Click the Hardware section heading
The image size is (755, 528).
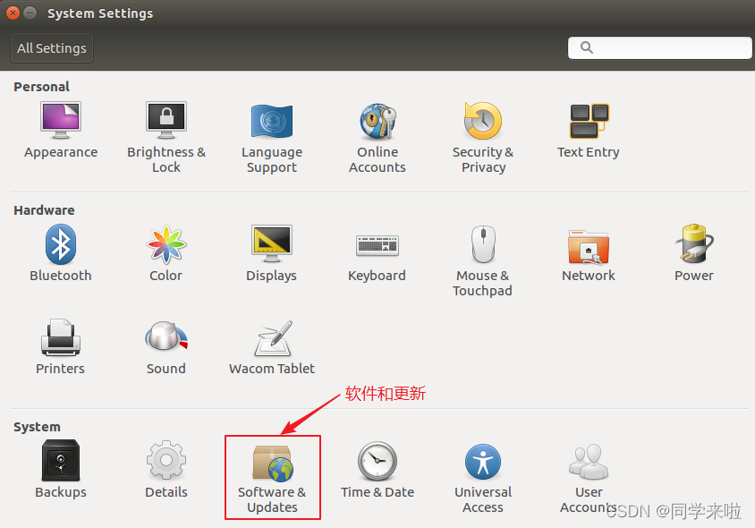coord(44,210)
